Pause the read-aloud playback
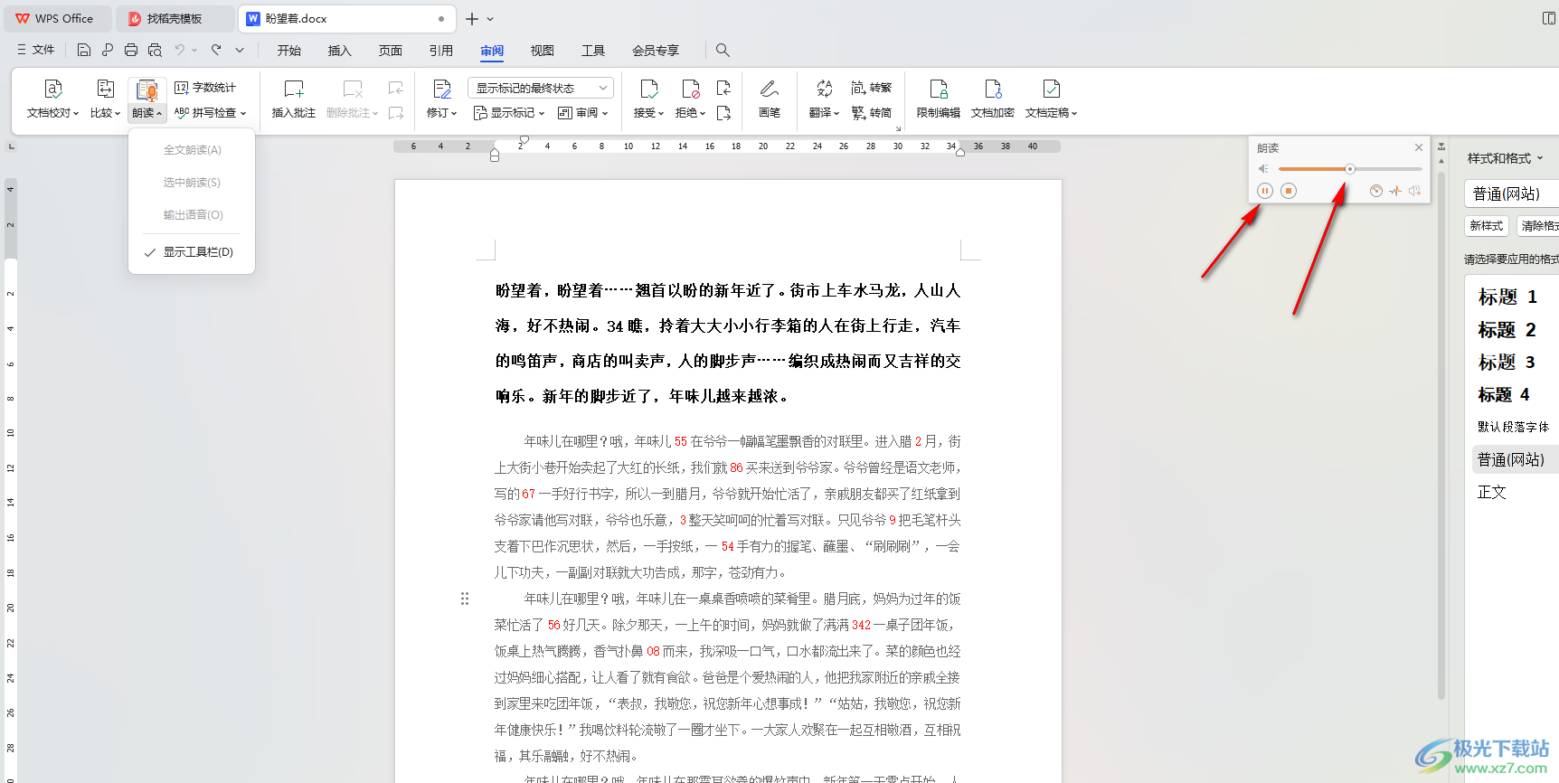This screenshot has width=1559, height=783. click(x=1265, y=191)
